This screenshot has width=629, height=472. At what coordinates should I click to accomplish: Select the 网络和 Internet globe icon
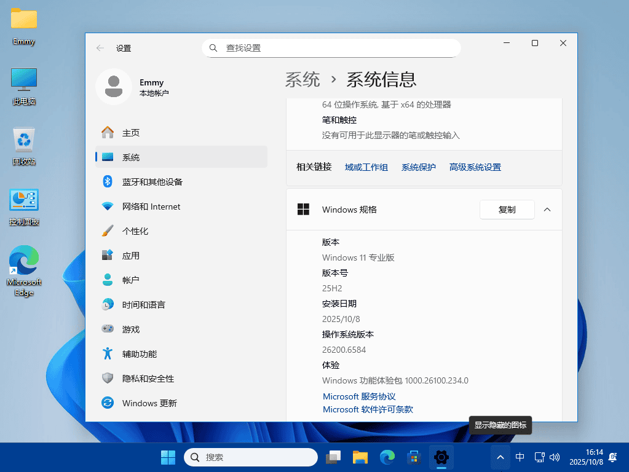tap(108, 206)
